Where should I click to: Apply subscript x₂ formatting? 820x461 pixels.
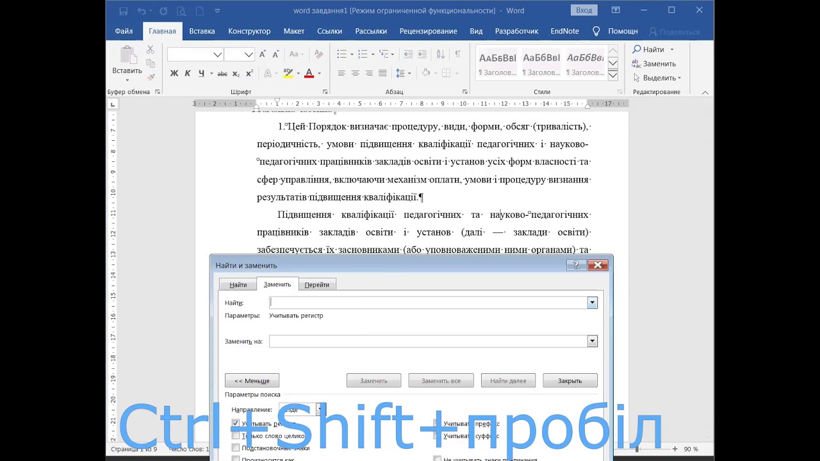pos(236,74)
